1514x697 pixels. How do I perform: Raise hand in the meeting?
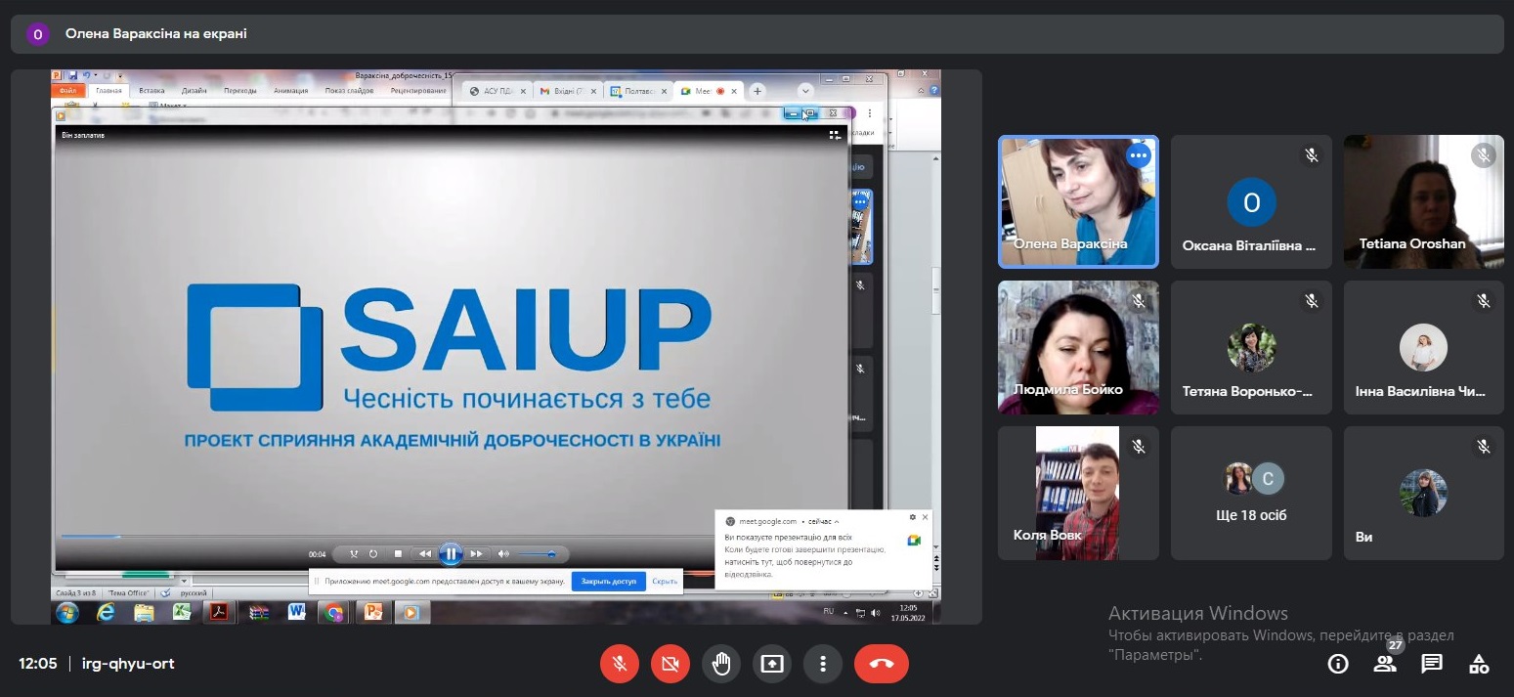pos(721,665)
